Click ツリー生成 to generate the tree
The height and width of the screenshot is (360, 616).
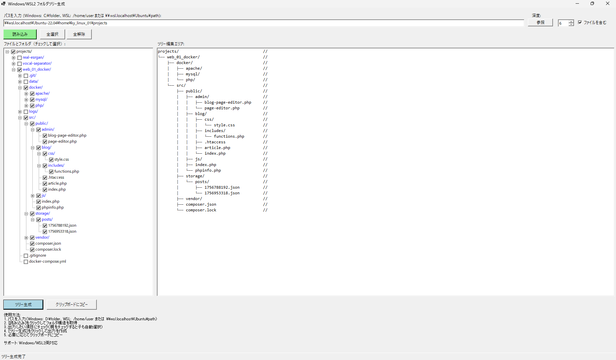[x=23, y=304]
